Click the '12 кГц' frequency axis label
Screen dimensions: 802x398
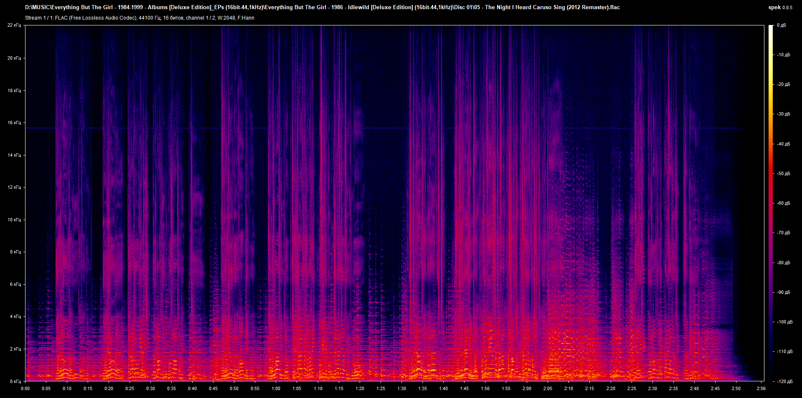[14, 187]
